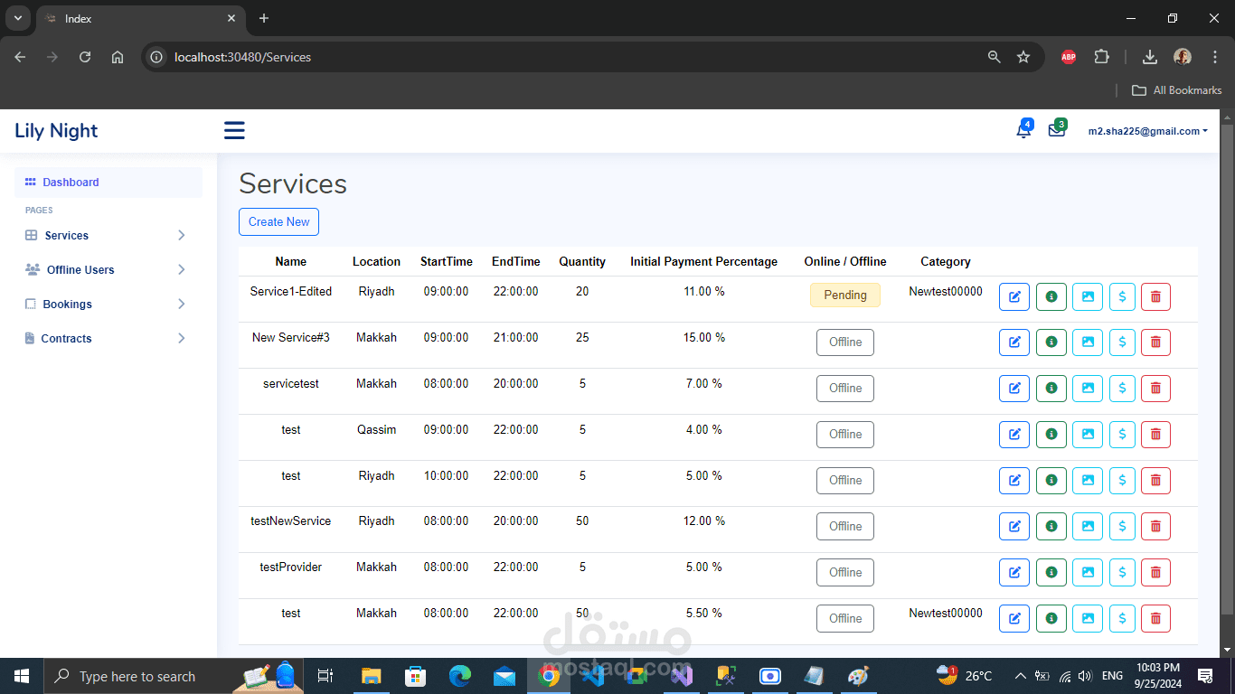The image size is (1235, 694).
Task: Open the Dashboard sidebar item
Action: tap(108, 182)
